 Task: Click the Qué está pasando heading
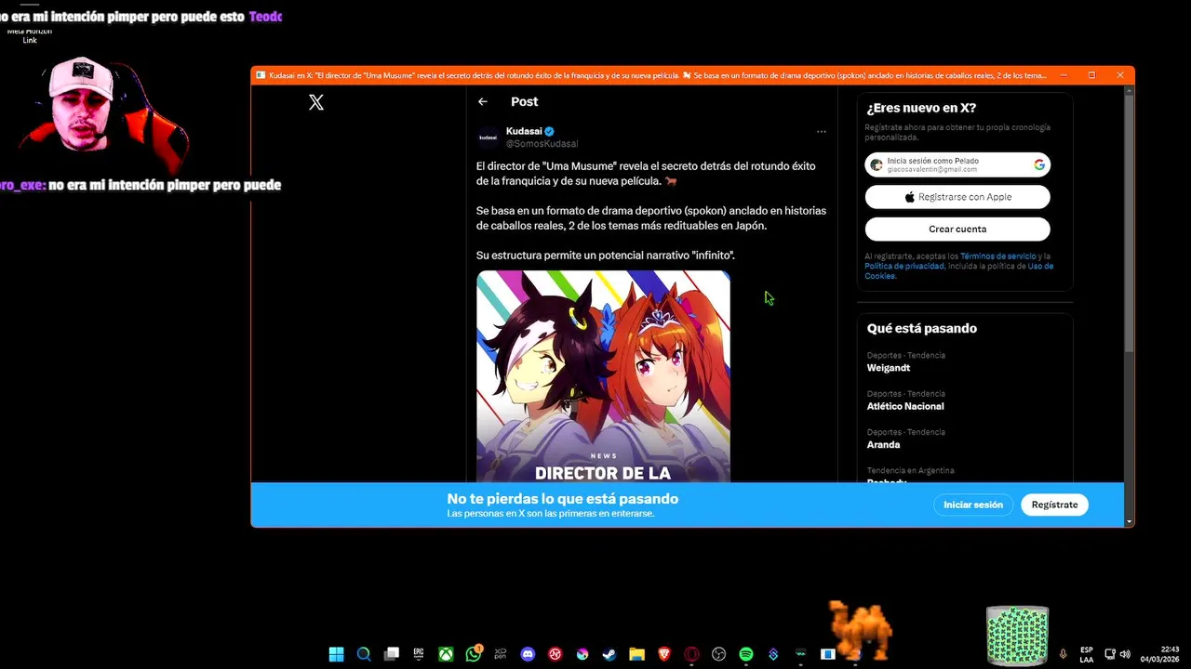[x=921, y=328]
